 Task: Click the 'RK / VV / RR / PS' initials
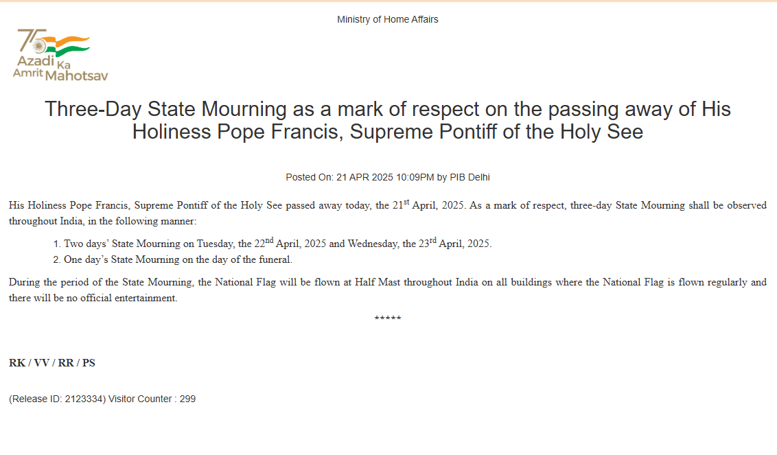(x=52, y=363)
